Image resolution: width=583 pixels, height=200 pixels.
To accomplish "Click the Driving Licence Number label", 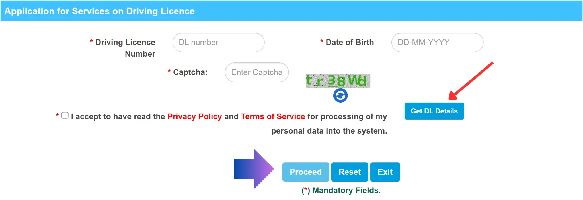I will coord(125,48).
